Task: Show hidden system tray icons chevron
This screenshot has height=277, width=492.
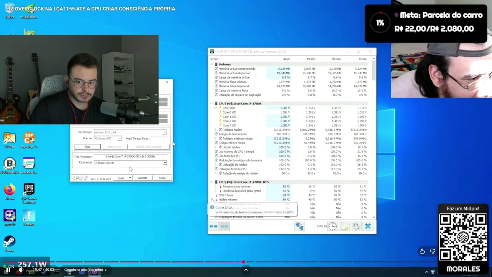Action: coord(426,272)
